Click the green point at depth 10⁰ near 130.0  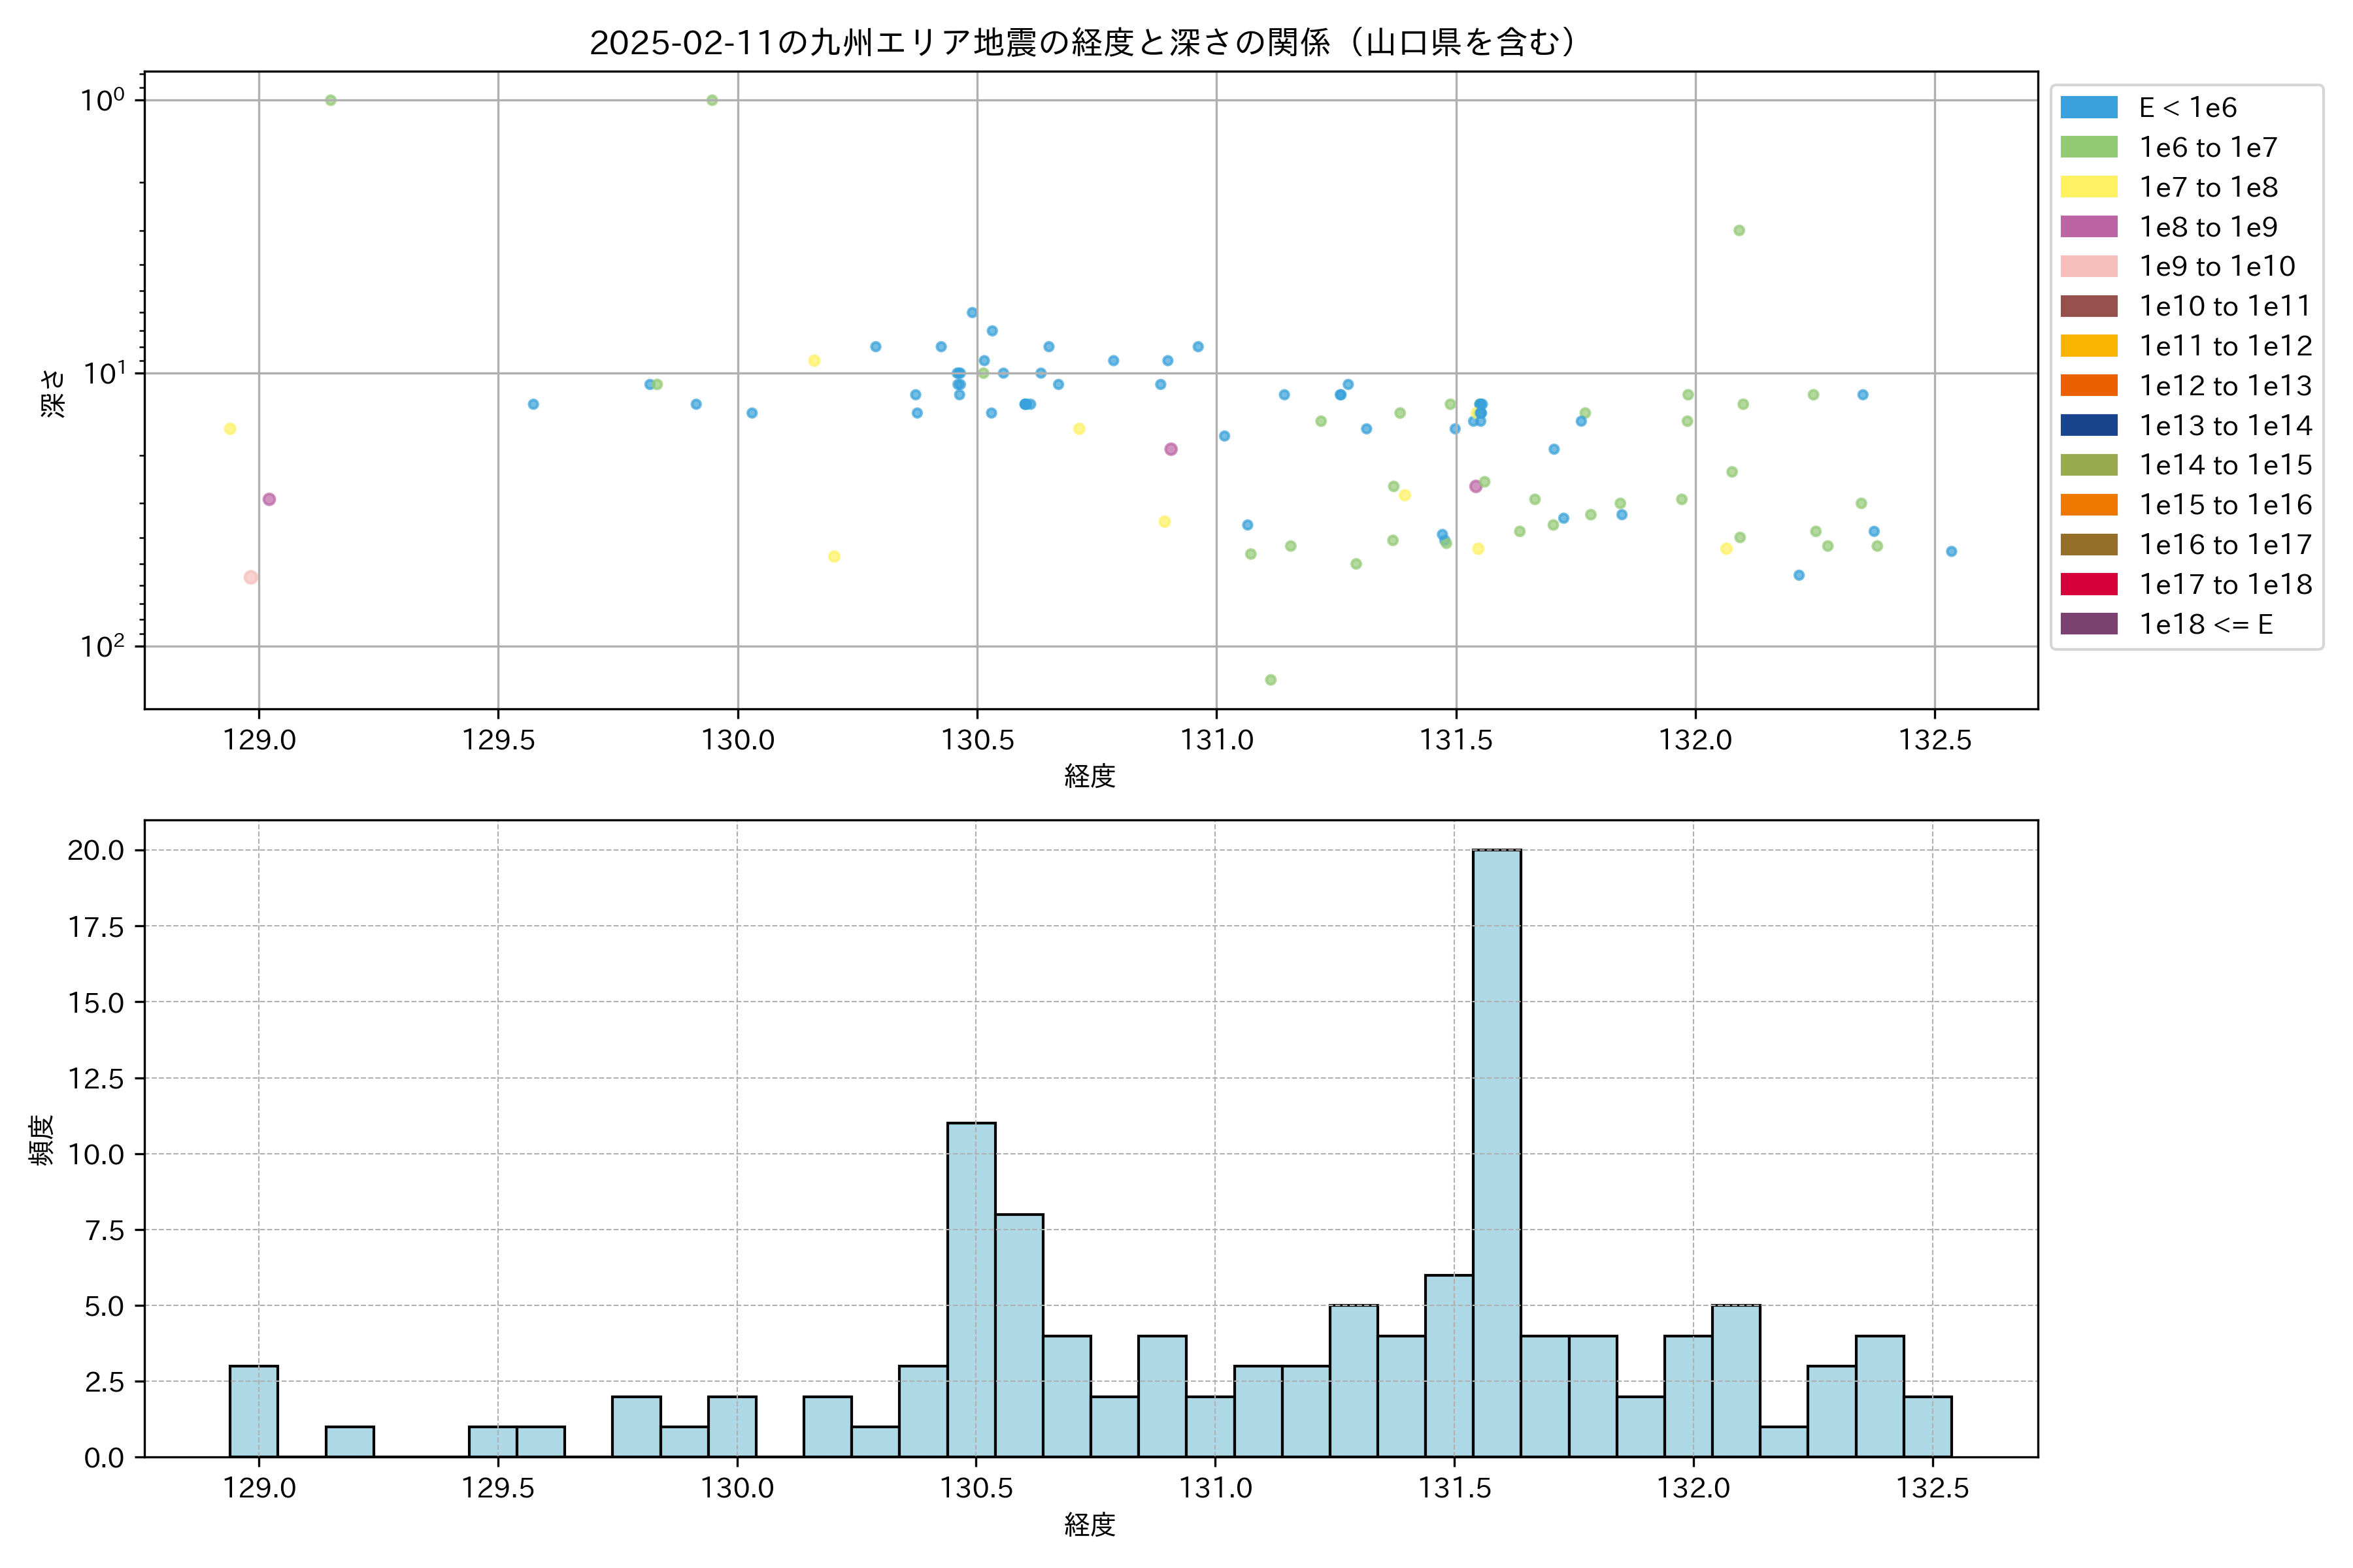(x=712, y=100)
